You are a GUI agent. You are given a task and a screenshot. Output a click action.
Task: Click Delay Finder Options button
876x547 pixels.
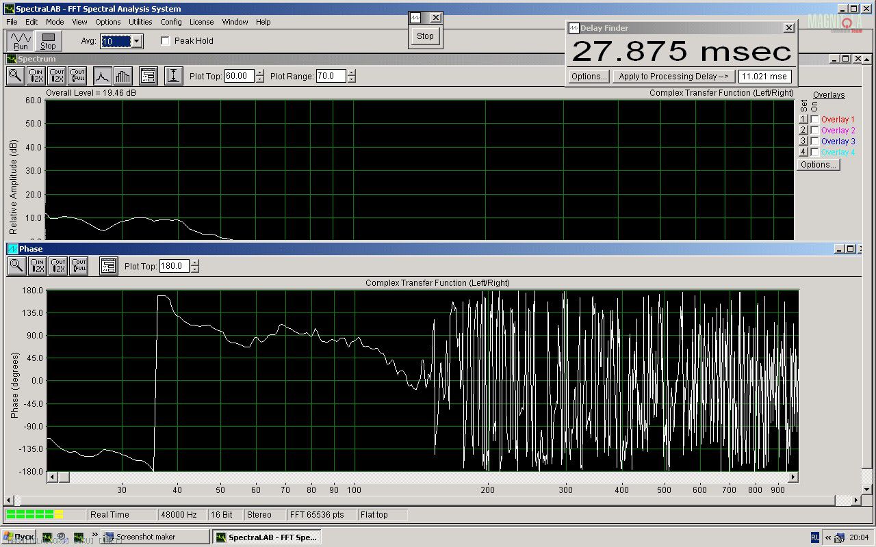589,77
